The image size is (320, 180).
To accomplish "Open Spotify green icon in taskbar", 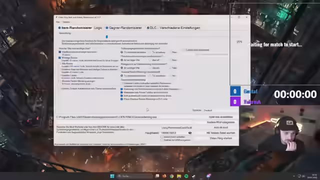I will pyautogui.click(x=186, y=176).
